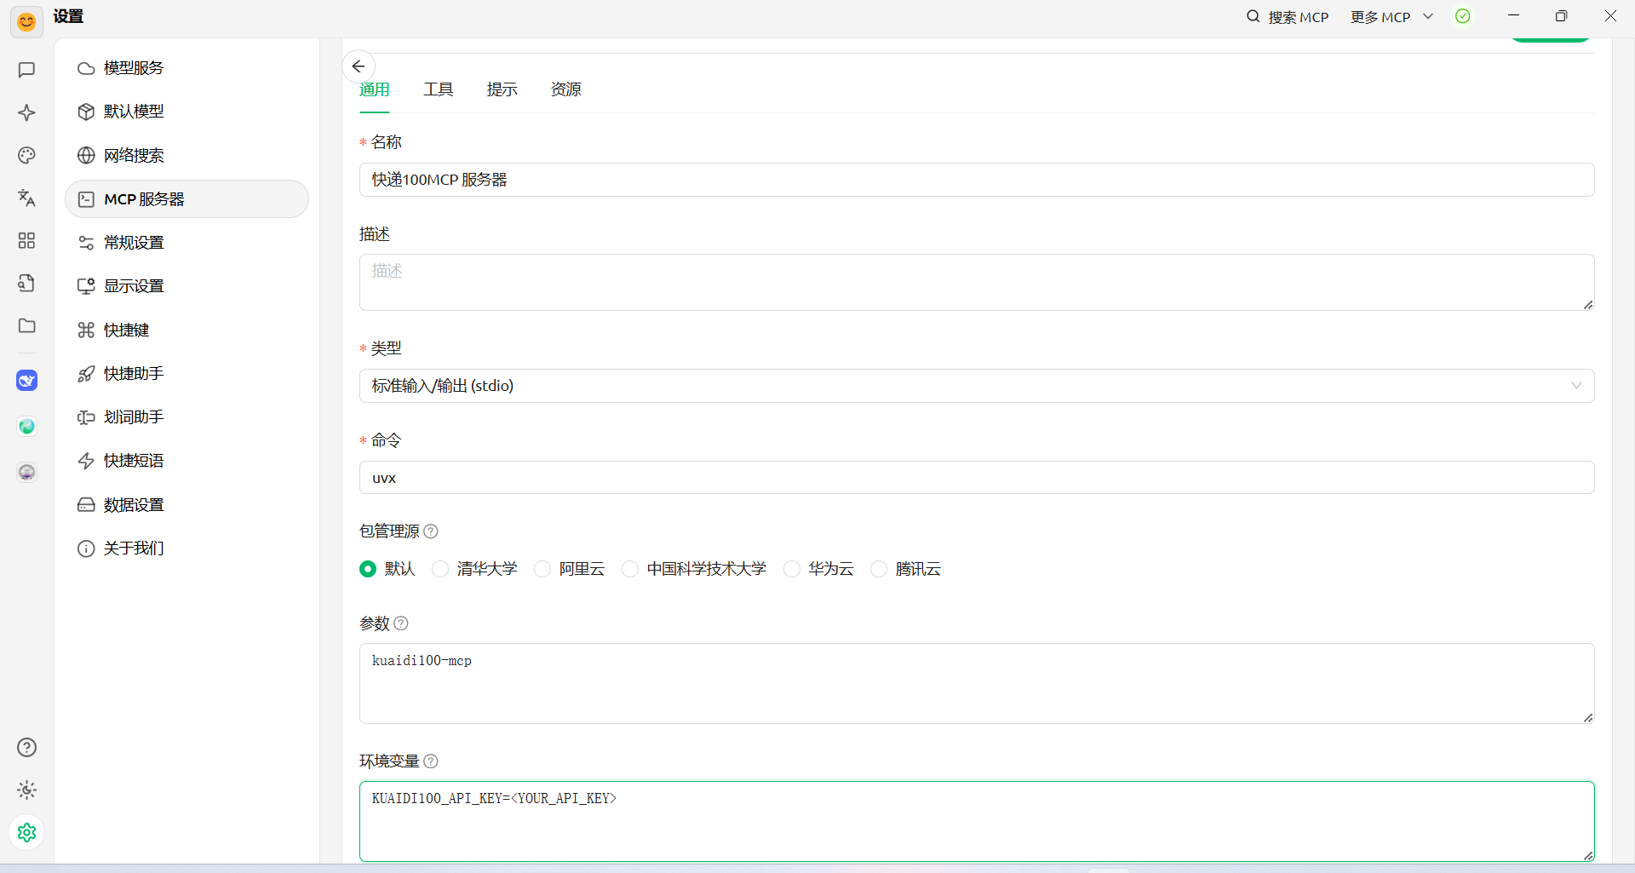Open the blue pinned mini app icon

tap(26, 381)
